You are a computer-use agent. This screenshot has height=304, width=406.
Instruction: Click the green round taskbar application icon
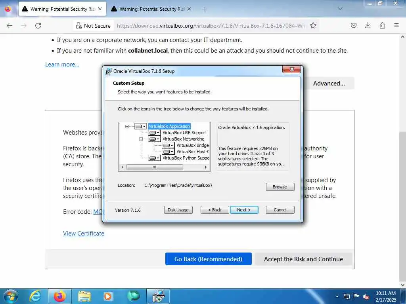click(x=134, y=296)
